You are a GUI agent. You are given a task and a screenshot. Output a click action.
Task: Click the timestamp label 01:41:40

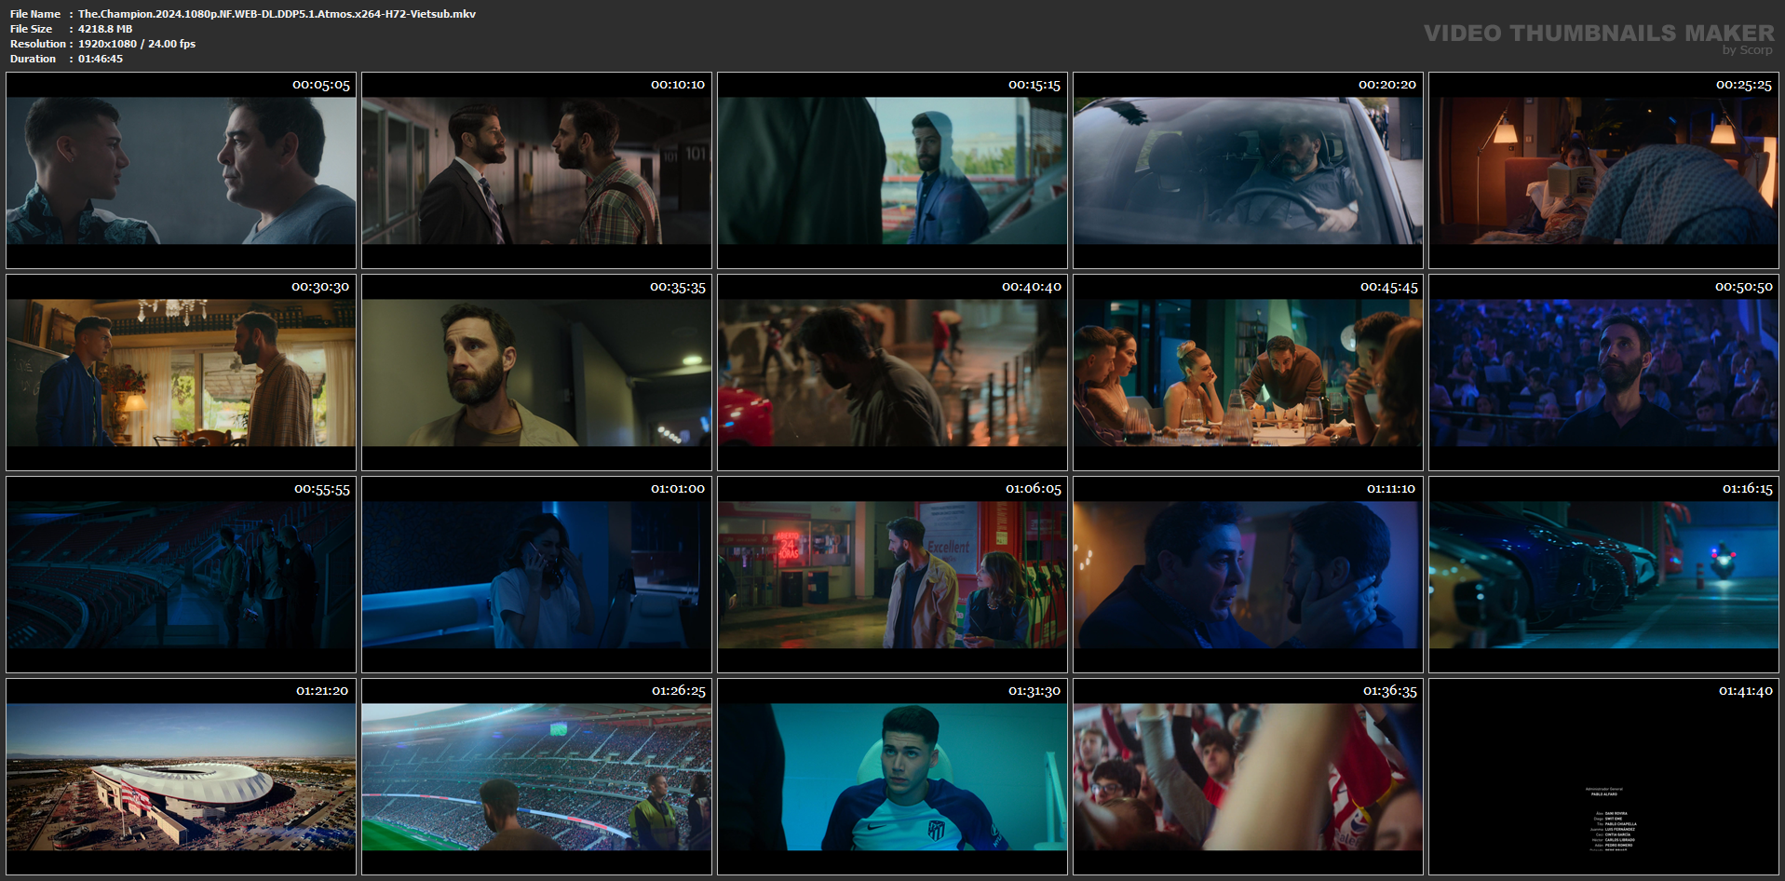click(1746, 691)
